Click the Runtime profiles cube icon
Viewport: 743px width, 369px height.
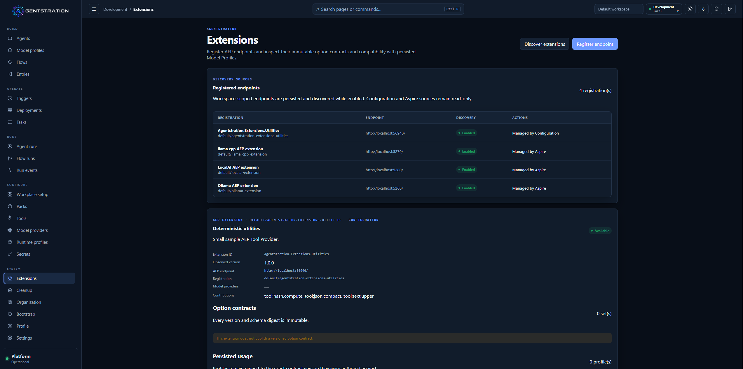10,242
